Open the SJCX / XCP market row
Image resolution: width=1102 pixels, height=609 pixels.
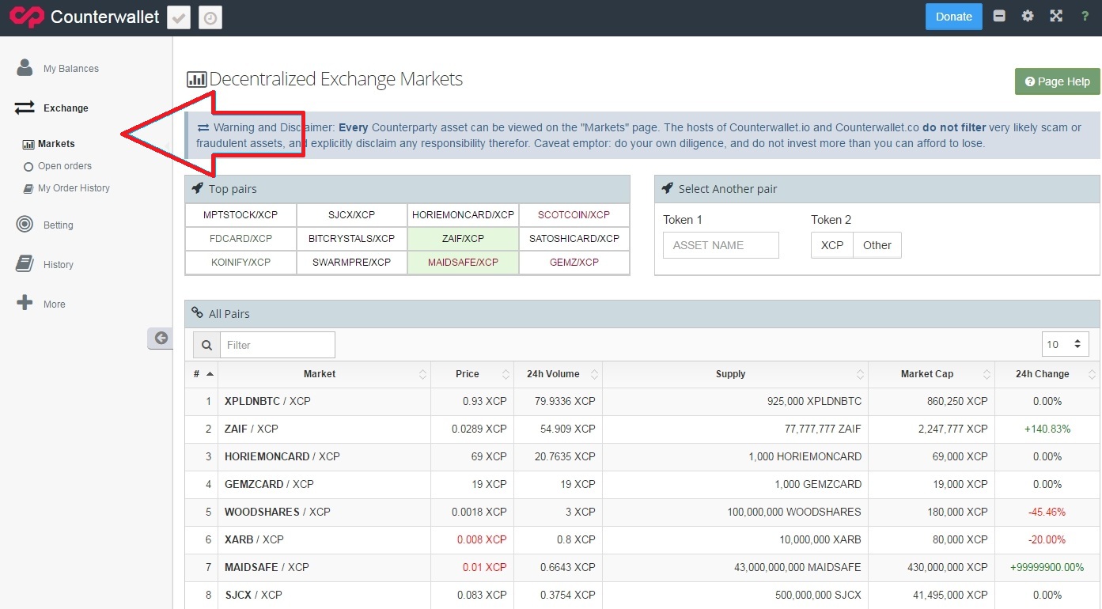pos(642,596)
